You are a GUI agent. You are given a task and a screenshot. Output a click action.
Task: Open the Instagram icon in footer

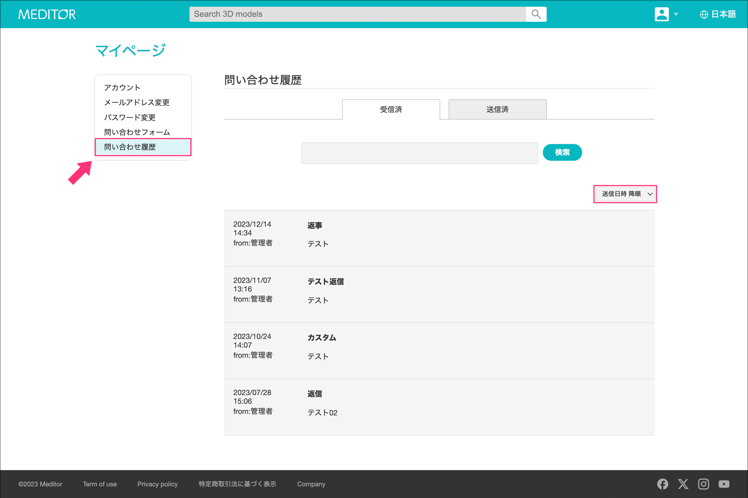tap(703, 484)
